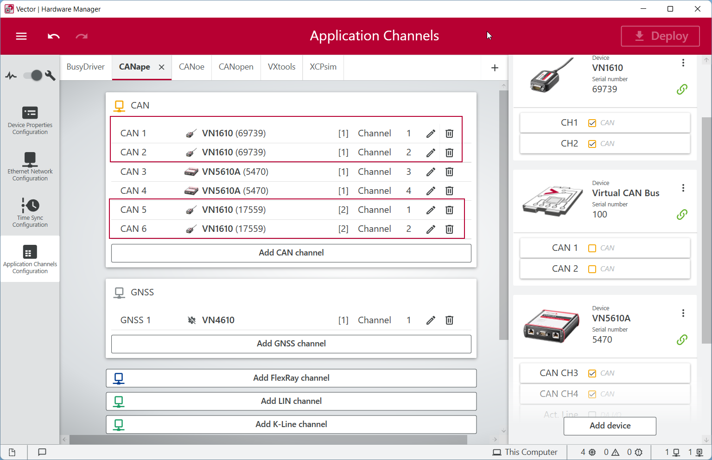Screen dimensions: 712x460
Task: Edit the GNSS 1 channel assignment
Action: [x=431, y=320]
